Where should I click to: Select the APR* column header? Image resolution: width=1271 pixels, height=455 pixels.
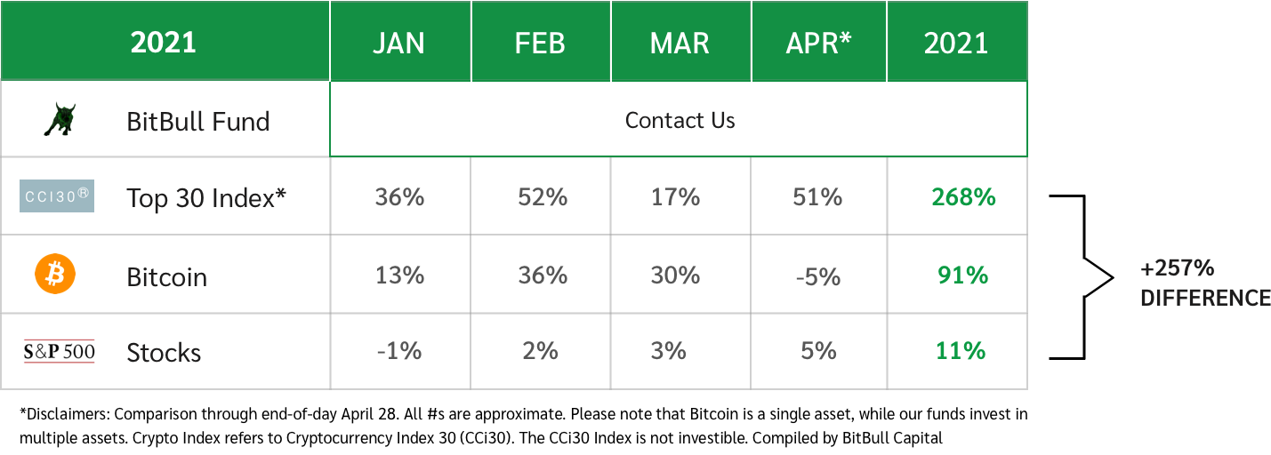point(819,43)
